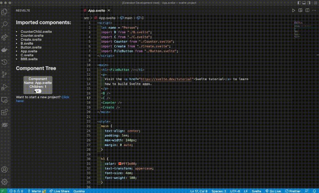319x193 pixels.
Task: Open the Extensions view
Action: (5, 112)
